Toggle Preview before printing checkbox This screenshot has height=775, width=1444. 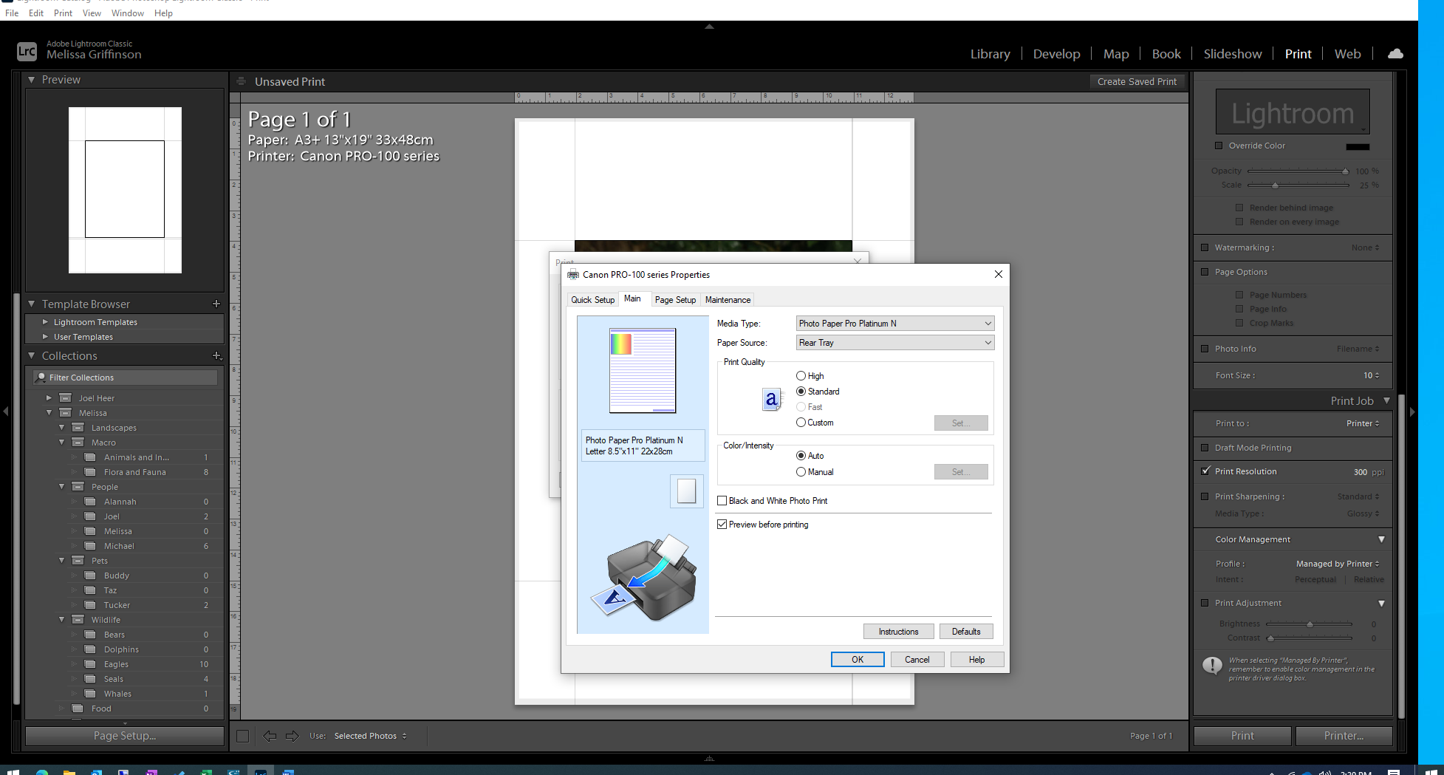pos(722,525)
